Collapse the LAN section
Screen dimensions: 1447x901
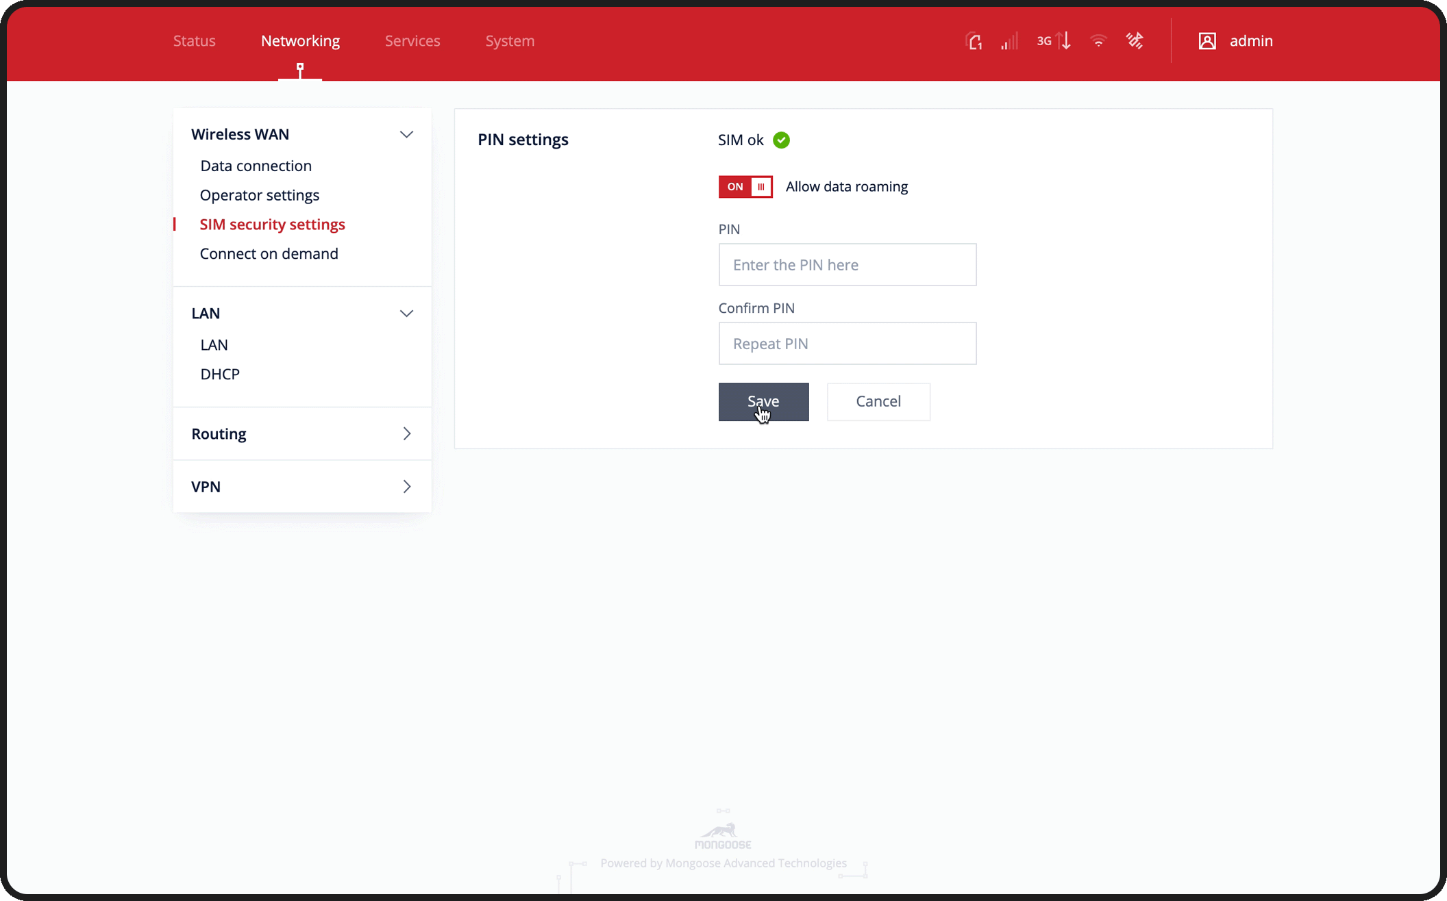pyautogui.click(x=406, y=313)
